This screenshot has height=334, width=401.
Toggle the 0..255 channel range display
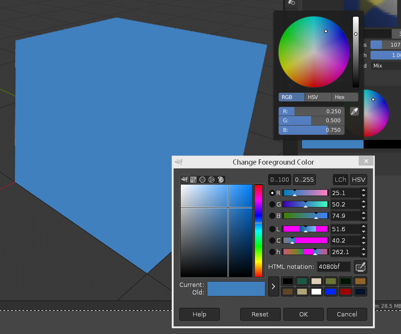[304, 179]
